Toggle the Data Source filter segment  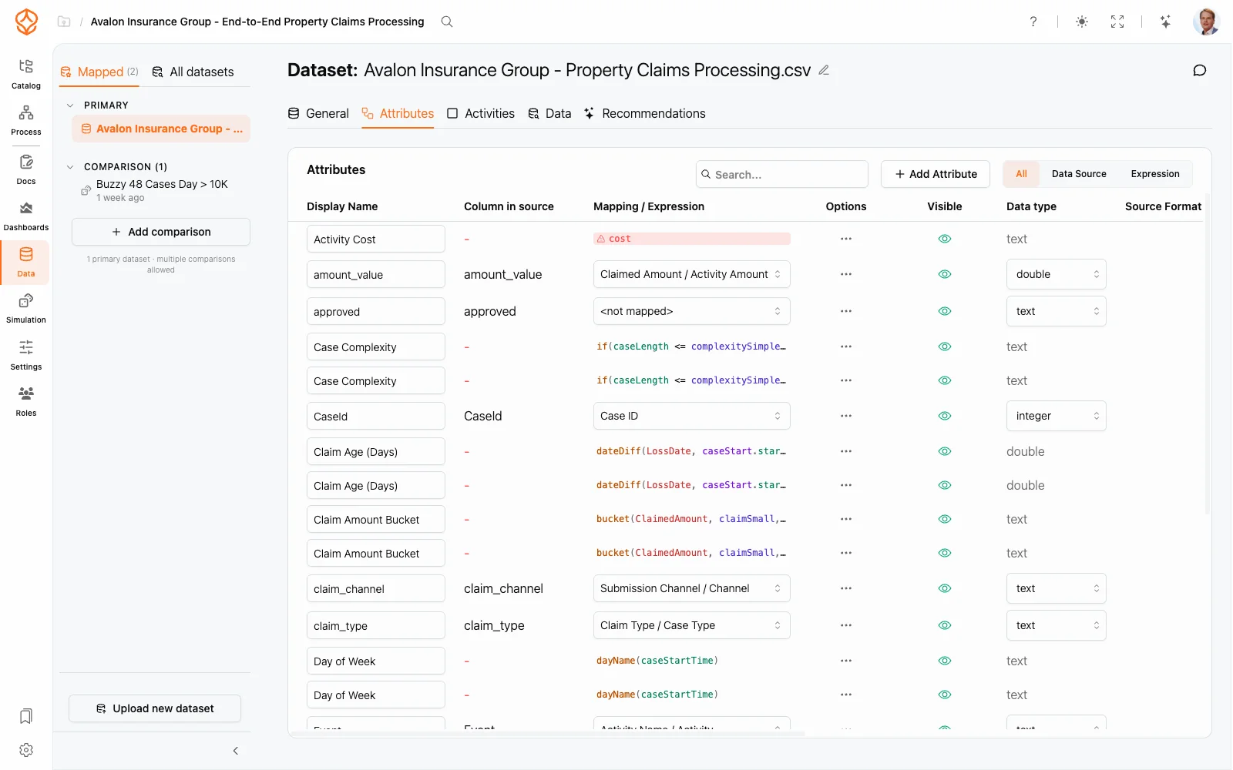pos(1079,174)
